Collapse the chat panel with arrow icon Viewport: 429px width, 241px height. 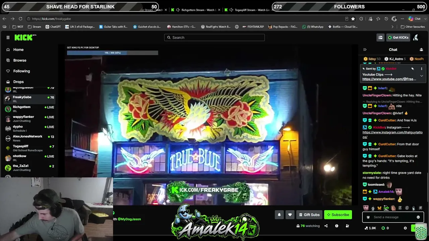[365, 50]
